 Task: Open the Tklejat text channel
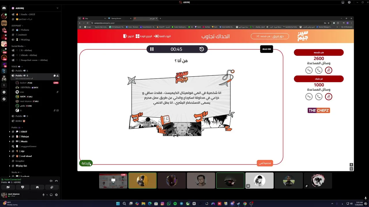35,137
